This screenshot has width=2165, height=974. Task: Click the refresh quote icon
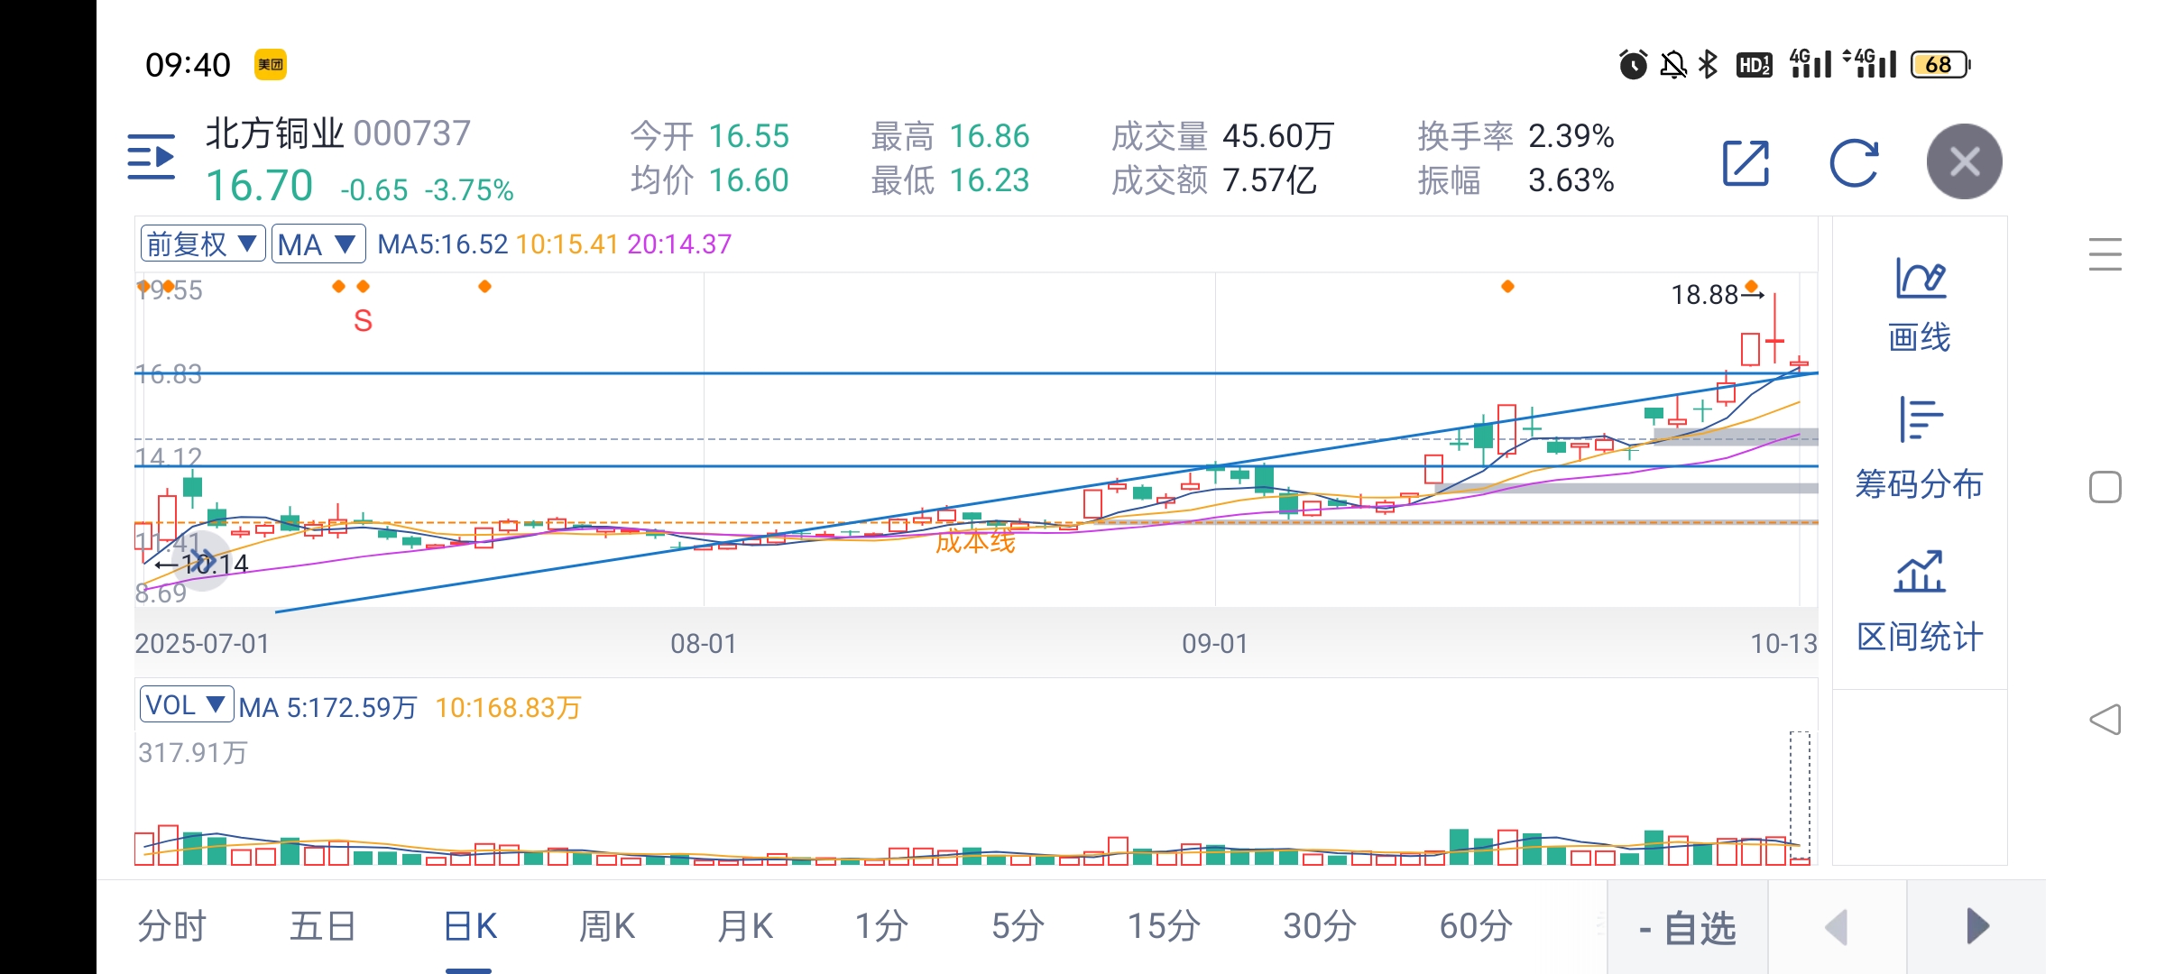1854,163
